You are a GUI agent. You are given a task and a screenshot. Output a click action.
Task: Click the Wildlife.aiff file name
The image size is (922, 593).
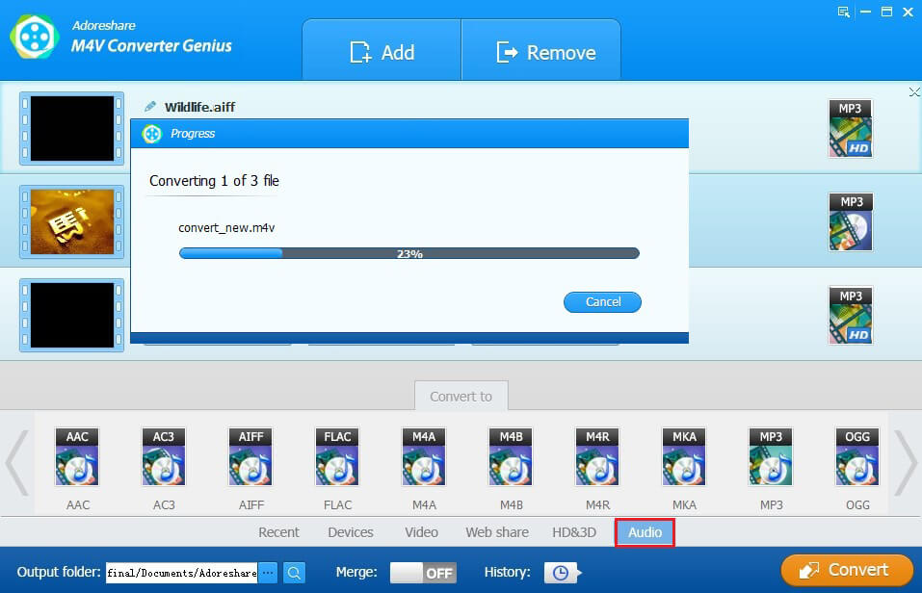pos(199,107)
